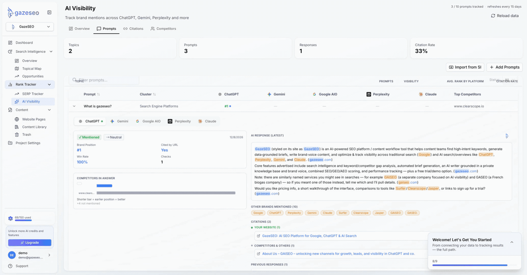Click the DE user avatar
The image size is (527, 275).
pyautogui.click(x=12, y=255)
